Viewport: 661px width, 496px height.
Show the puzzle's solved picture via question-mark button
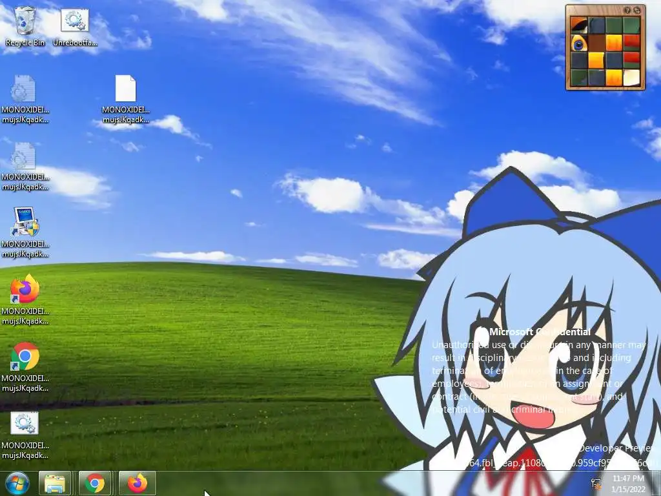627,10
